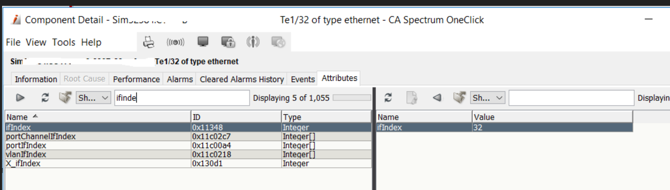Refresh the left attribute list
The image size is (670, 190).
(x=45, y=98)
